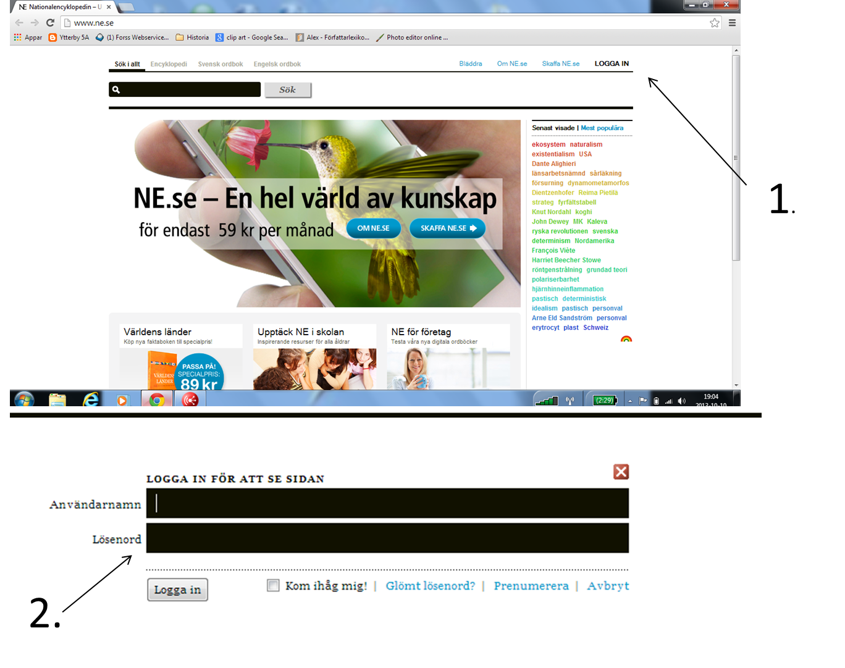Open the John Dewey entry
Viewport: 845px width, 668px height.
pyautogui.click(x=550, y=222)
